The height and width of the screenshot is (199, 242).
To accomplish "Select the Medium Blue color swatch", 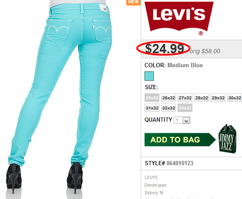I will [149, 76].
